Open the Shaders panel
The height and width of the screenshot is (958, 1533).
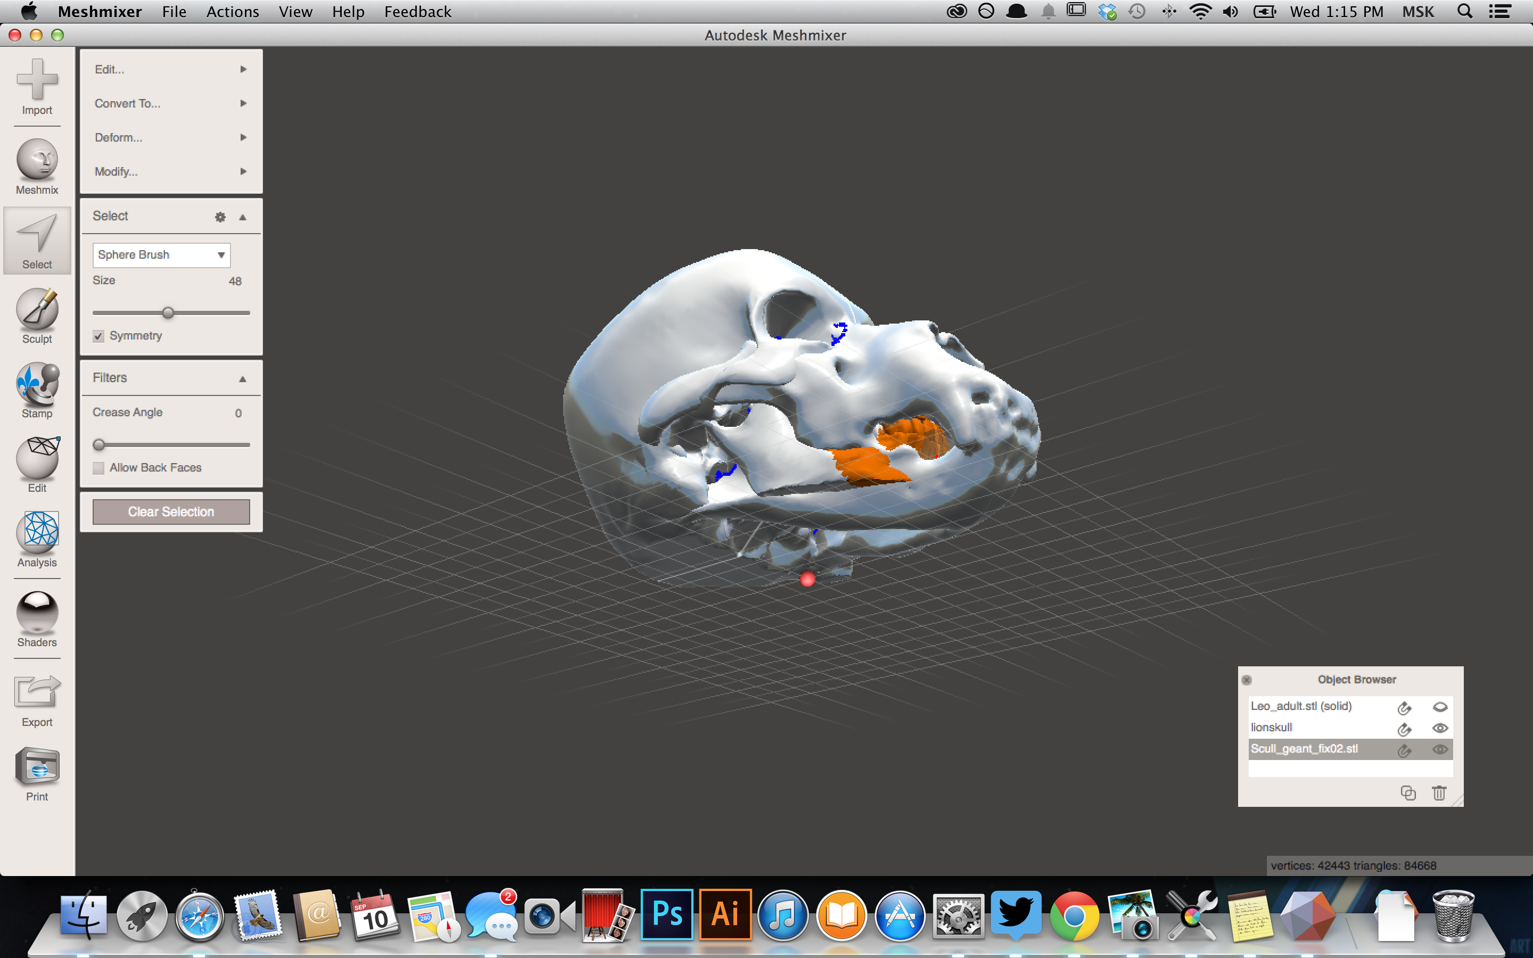[37, 619]
